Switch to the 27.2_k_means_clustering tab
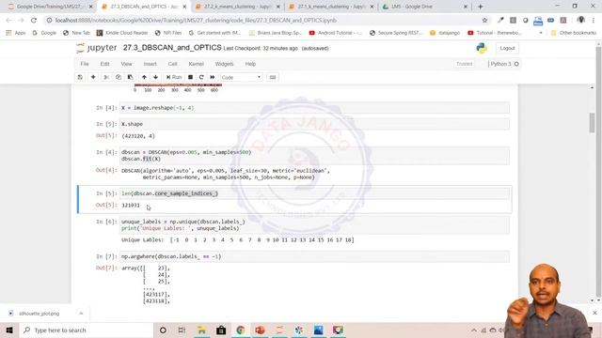602x338 pixels. tap(238, 7)
